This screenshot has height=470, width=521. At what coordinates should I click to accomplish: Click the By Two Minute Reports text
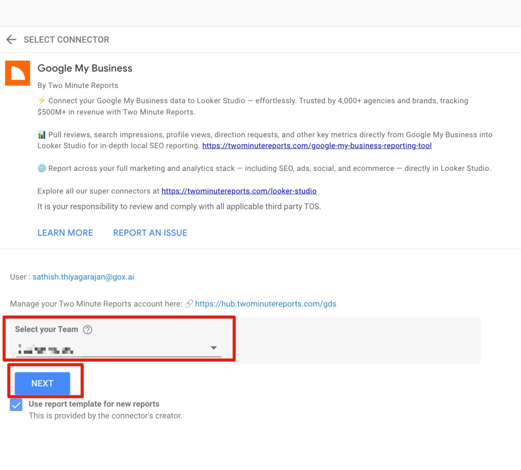coord(78,85)
